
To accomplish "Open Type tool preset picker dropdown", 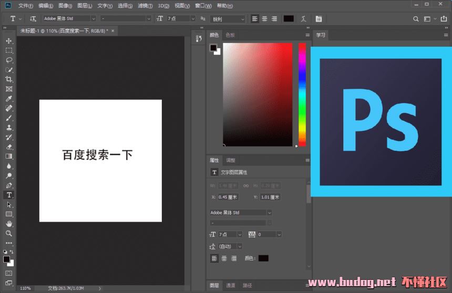I will coord(20,19).
